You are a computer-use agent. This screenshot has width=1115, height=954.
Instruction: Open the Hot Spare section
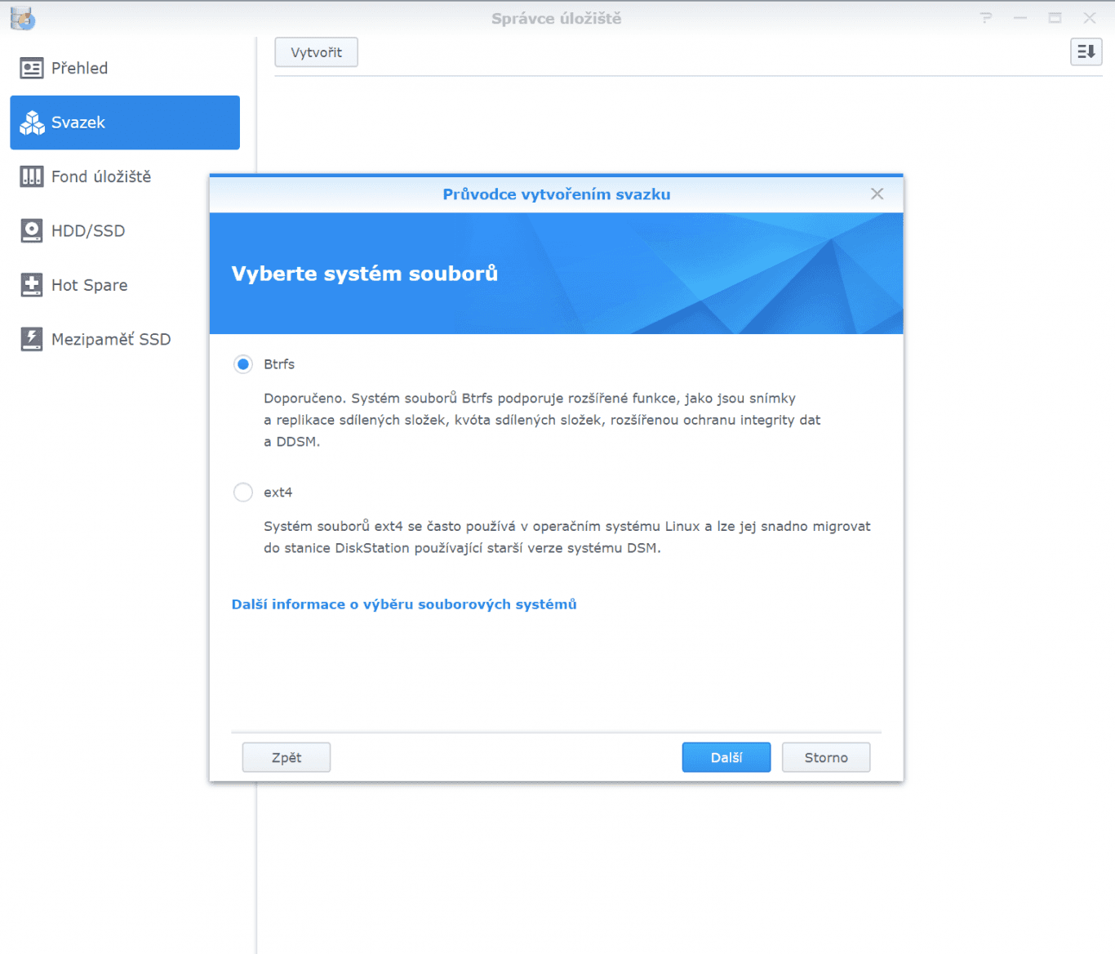tap(125, 285)
